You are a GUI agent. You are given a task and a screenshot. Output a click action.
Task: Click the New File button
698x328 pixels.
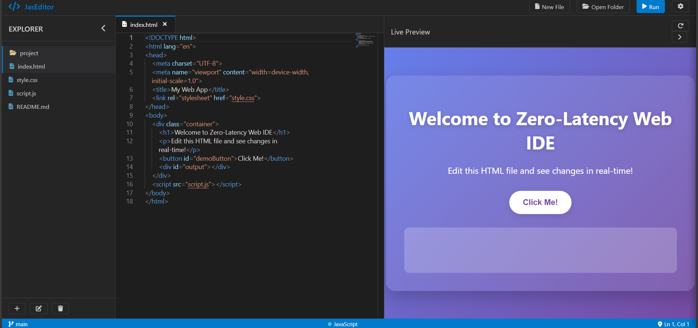point(549,7)
